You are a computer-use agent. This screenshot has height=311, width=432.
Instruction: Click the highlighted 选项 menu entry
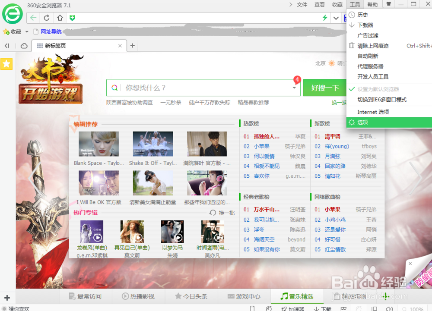pyautogui.click(x=389, y=123)
